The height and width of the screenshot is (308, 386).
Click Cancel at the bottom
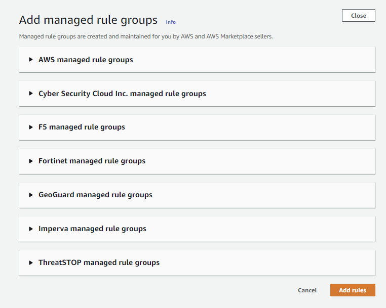(x=307, y=290)
